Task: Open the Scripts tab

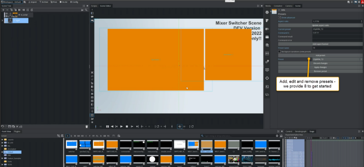Action: 94,6
